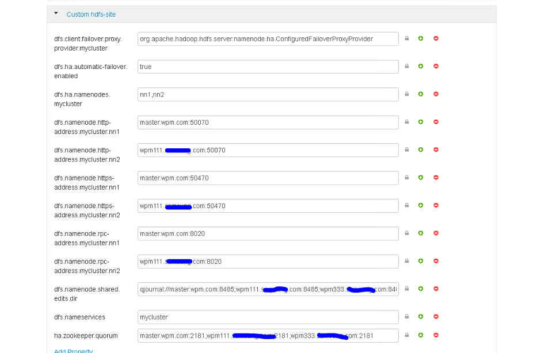Click the red remove icon for dfs.ha.namenodes.mycluster
Screen dimensions: 537x353
(436, 94)
